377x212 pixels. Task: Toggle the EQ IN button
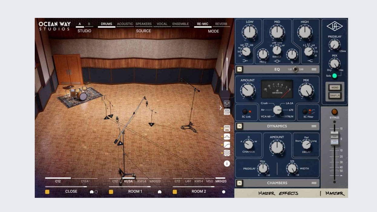(x=240, y=69)
